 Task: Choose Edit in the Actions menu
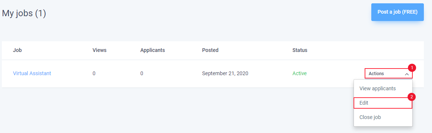383,103
